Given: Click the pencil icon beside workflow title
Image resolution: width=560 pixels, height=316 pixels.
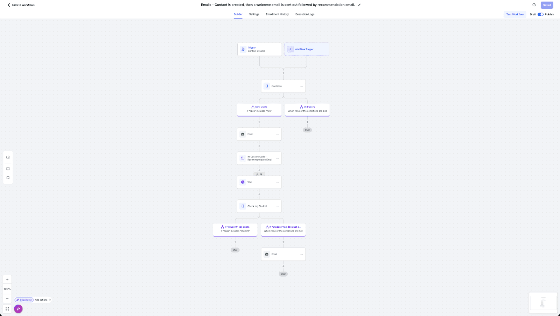Looking at the screenshot, I should (x=359, y=5).
